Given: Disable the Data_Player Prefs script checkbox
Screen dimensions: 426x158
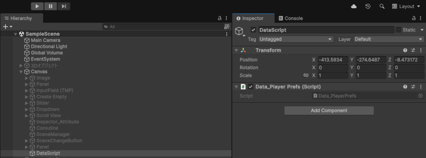Looking at the screenshot, I should coord(250,86).
